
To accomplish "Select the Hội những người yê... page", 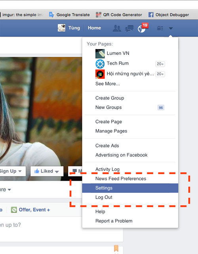I will tap(130, 74).
